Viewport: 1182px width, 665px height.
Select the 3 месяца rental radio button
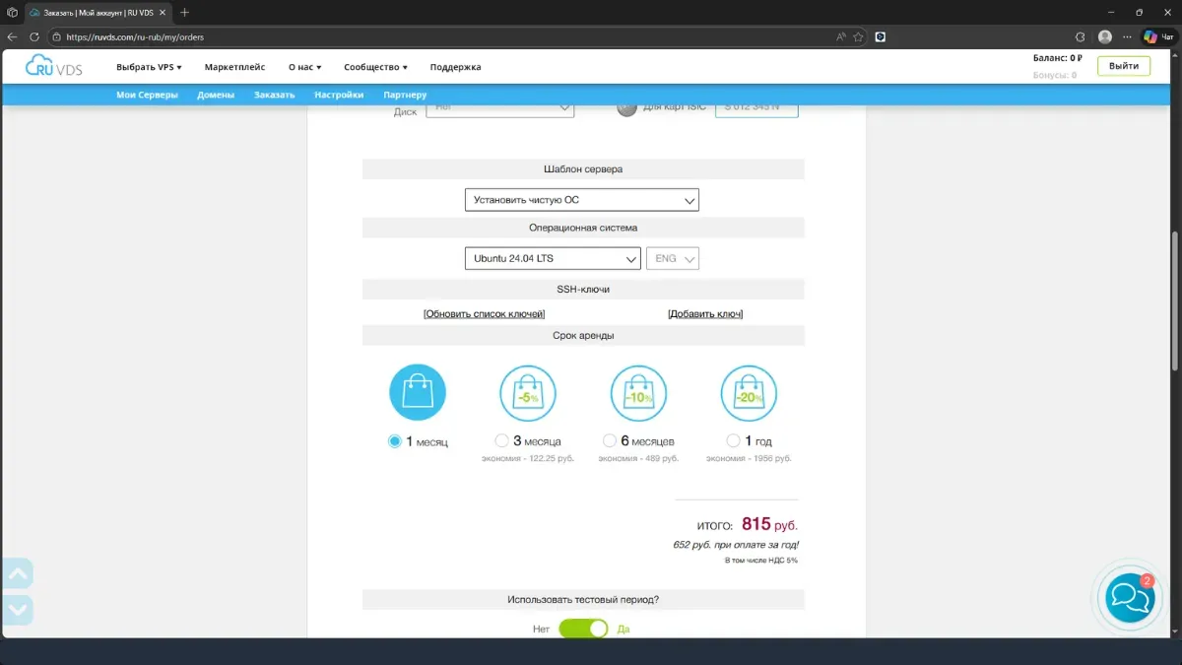tap(502, 441)
